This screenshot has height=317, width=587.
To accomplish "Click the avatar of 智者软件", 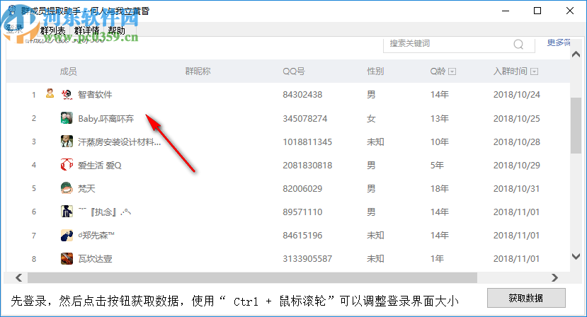I will (x=67, y=95).
